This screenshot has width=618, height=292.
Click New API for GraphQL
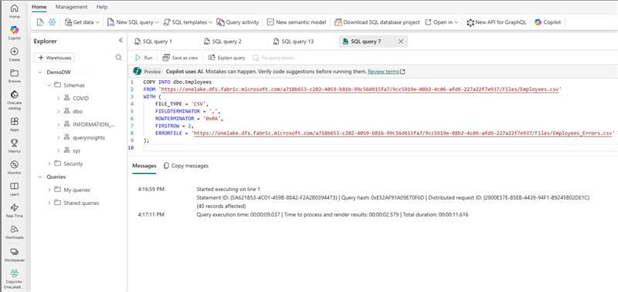pyautogui.click(x=497, y=22)
